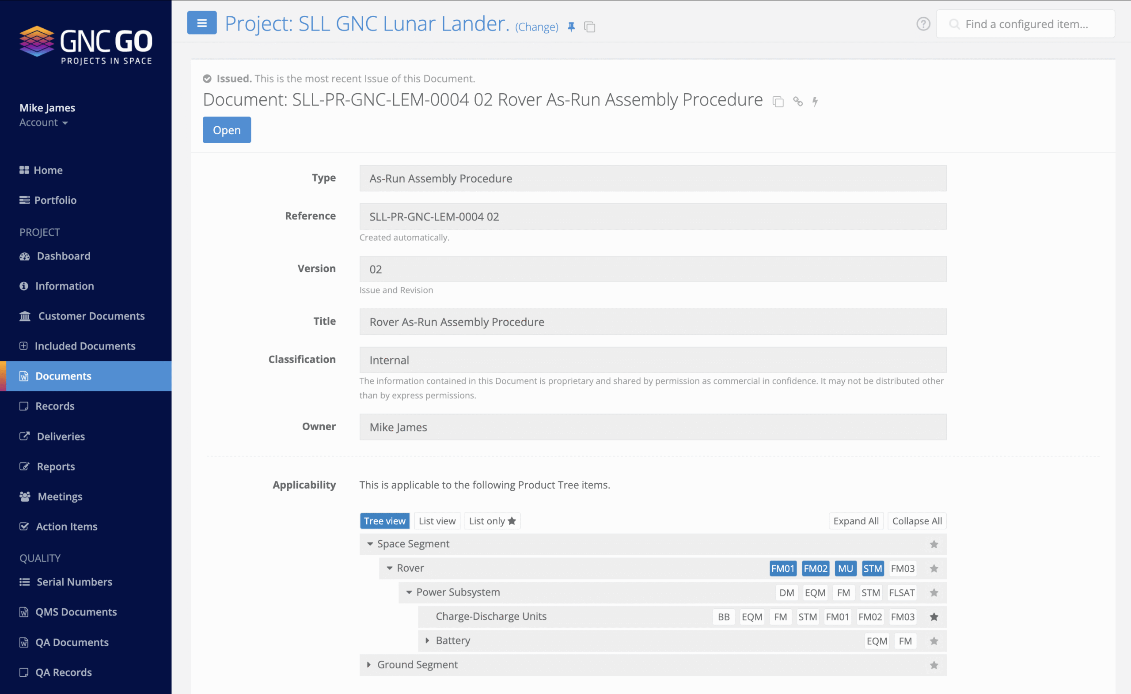Click the link icon next to document title
This screenshot has width=1131, height=694.
coord(798,102)
